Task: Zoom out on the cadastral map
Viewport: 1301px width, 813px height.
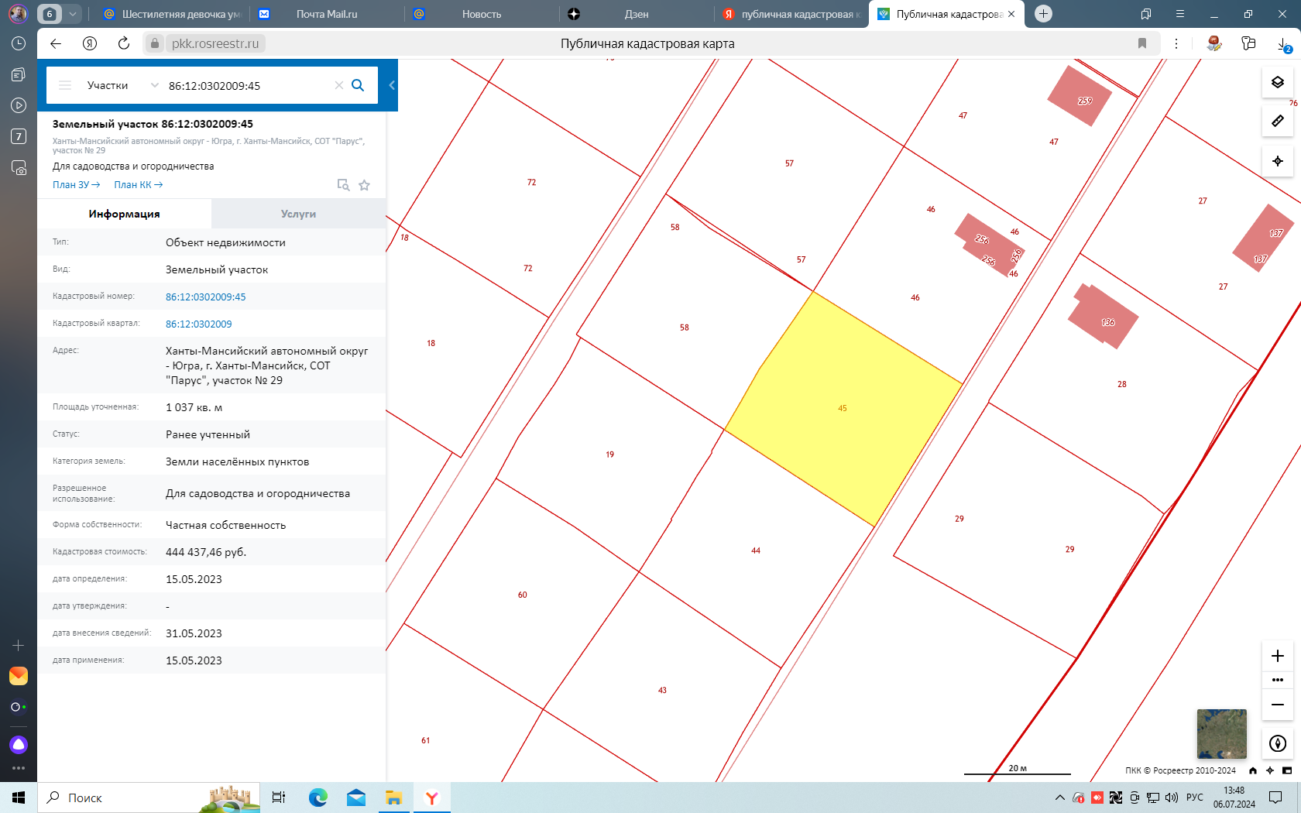Action: point(1278,705)
